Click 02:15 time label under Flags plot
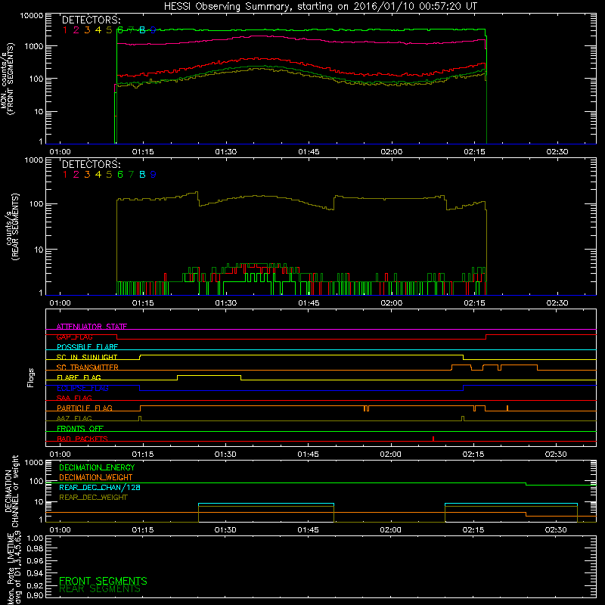 tap(473, 455)
